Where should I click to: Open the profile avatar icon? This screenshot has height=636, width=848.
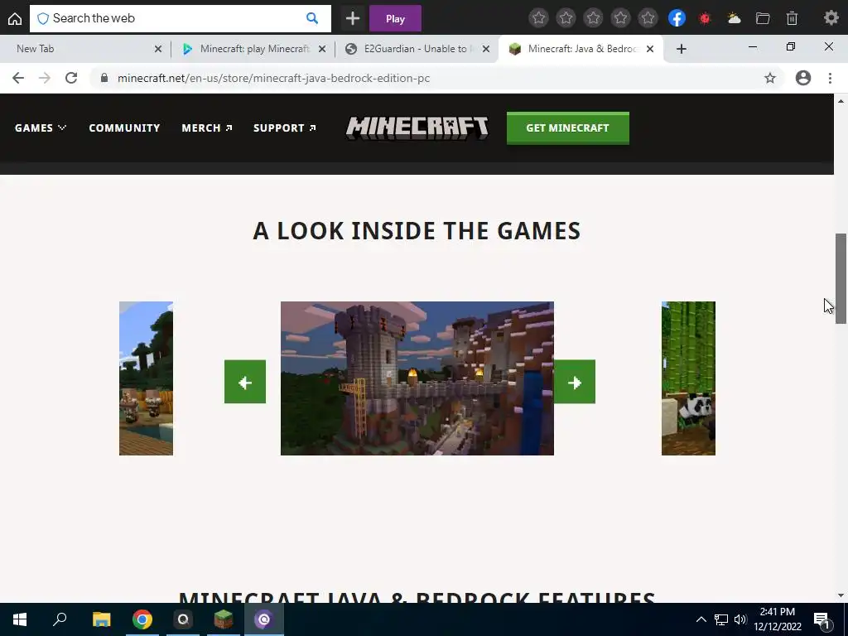(x=803, y=78)
